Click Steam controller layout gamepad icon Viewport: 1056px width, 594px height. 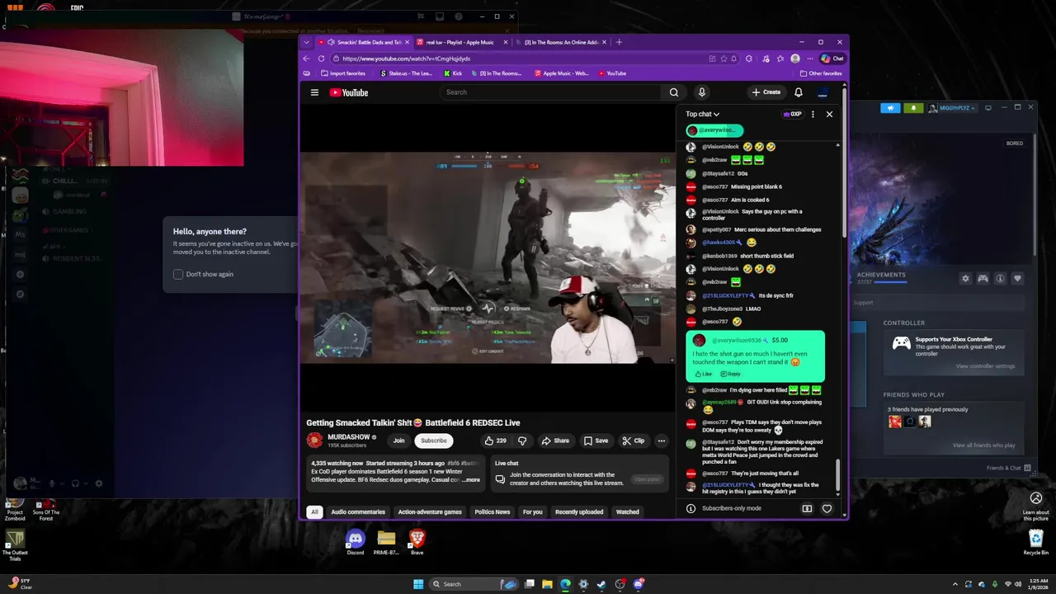983,279
